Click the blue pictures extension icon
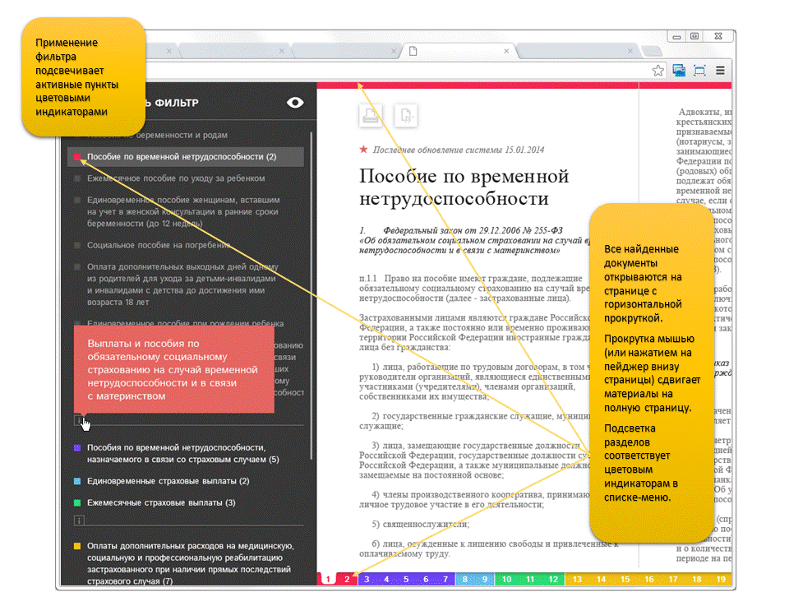The image size is (789, 592). (x=679, y=71)
